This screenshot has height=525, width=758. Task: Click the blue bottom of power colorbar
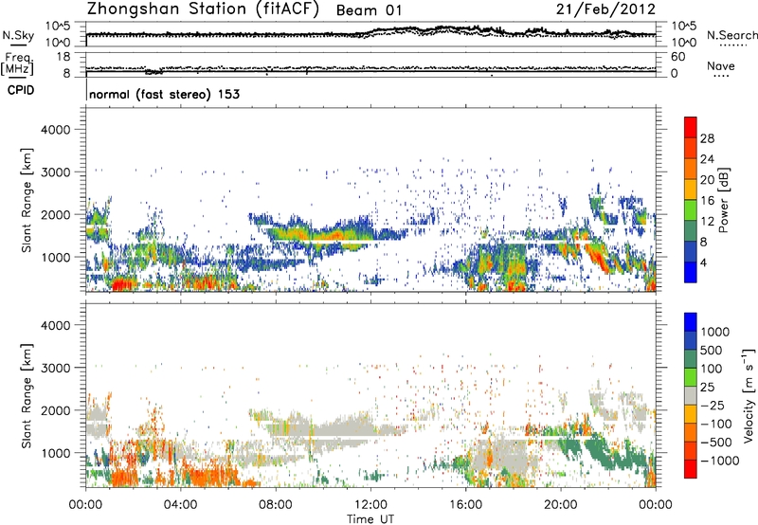click(x=691, y=272)
